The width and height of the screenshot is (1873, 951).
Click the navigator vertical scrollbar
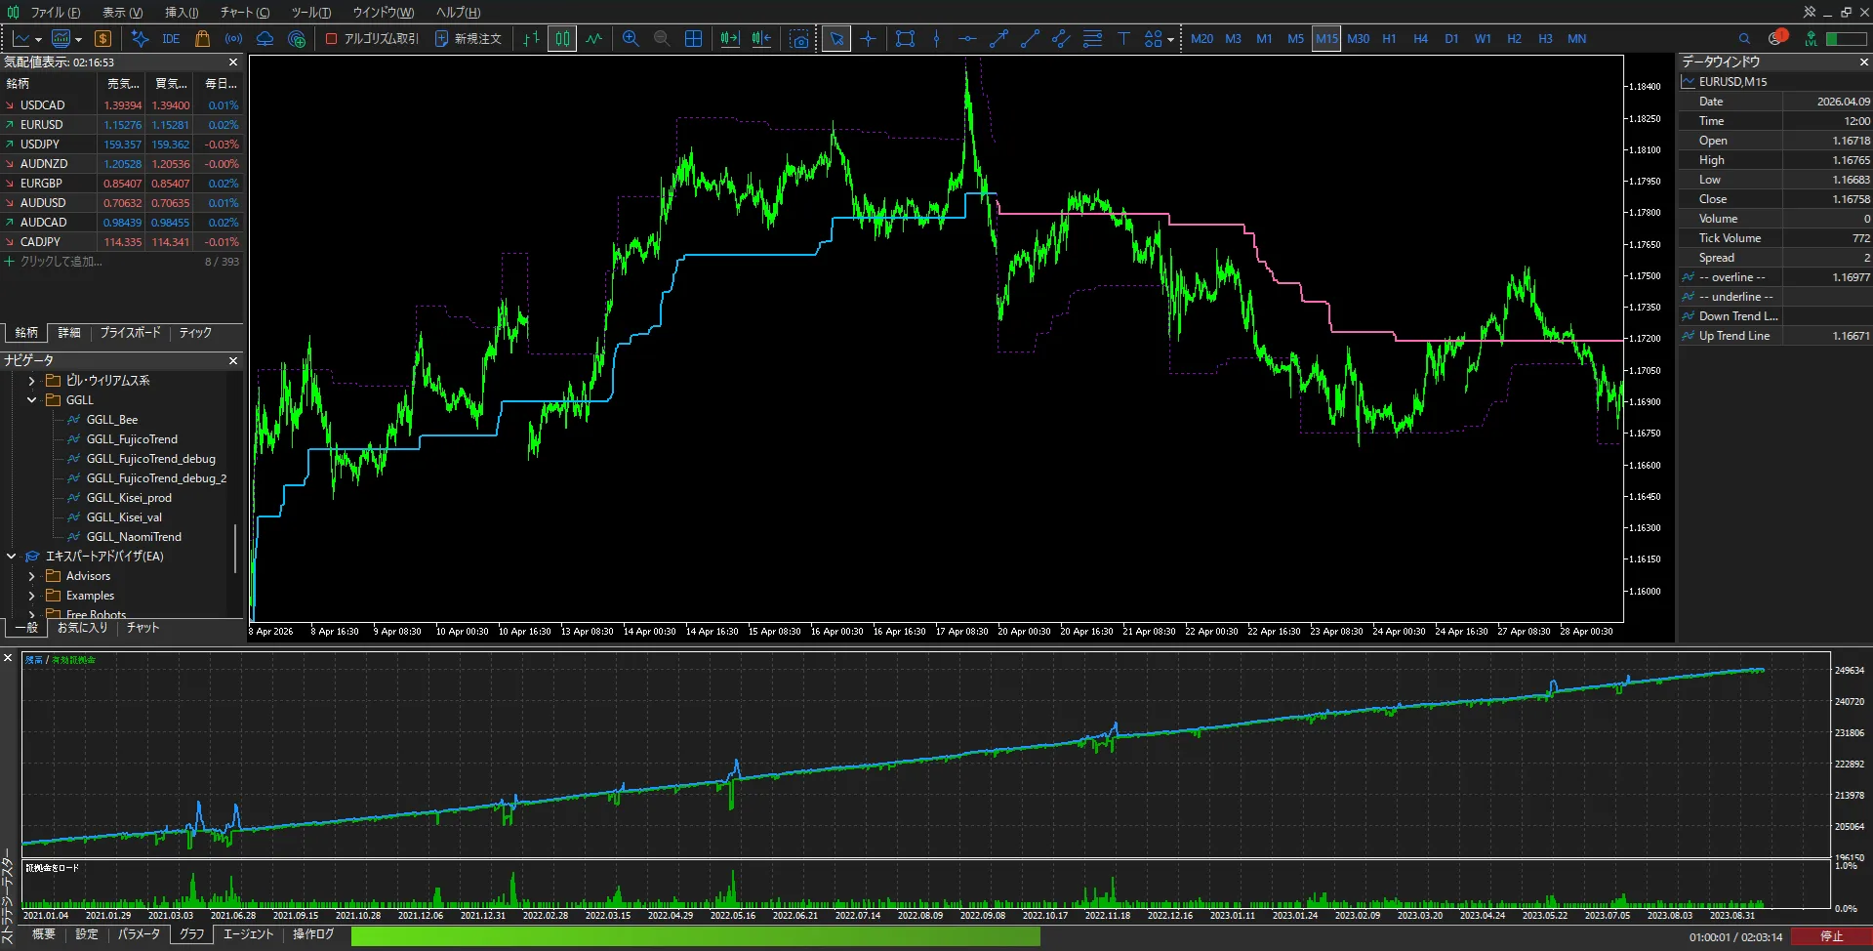[235, 549]
